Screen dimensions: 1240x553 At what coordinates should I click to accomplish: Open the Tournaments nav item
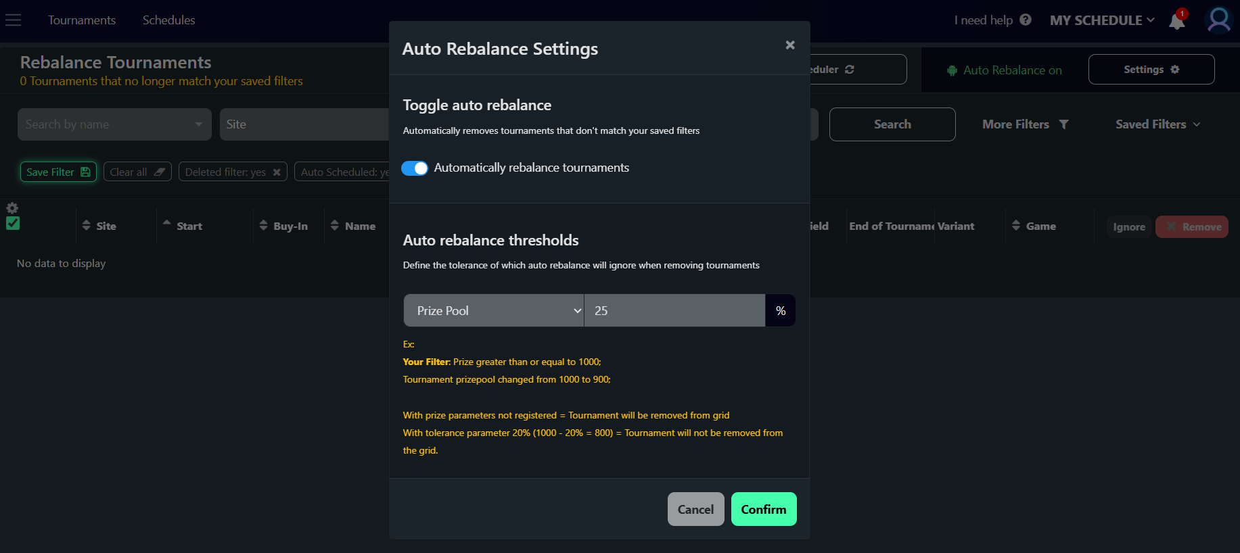point(82,20)
